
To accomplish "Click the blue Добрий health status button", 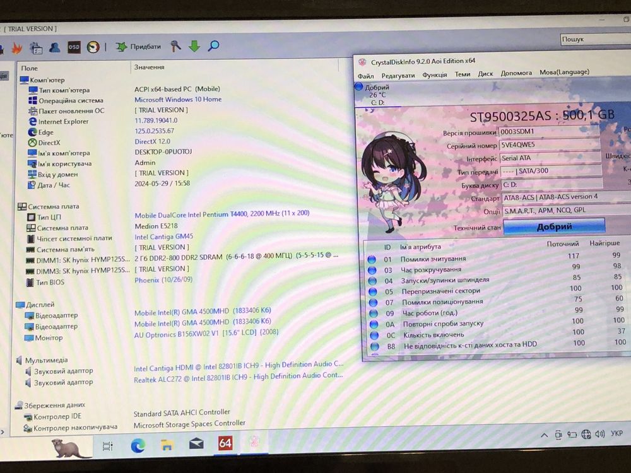I will [554, 226].
